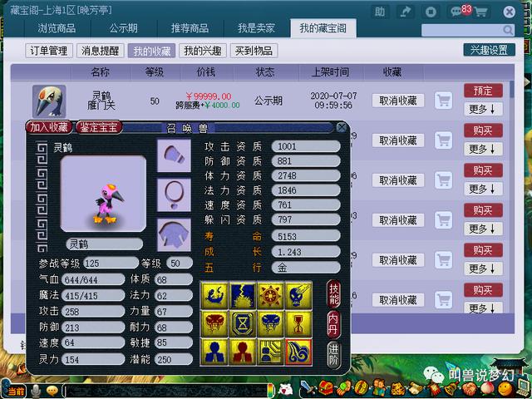
Task: Show the 内丹 tab in pet panel
Action: [x=333, y=325]
